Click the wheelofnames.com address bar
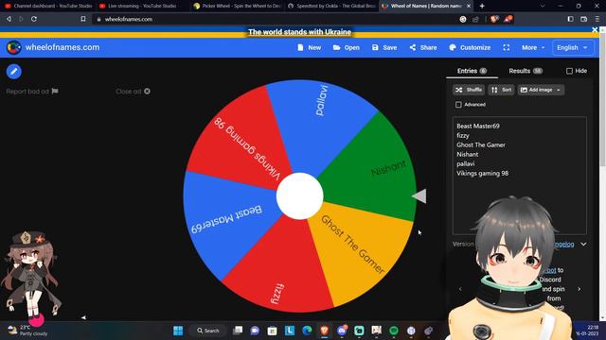The image size is (606, 340). pos(271,19)
